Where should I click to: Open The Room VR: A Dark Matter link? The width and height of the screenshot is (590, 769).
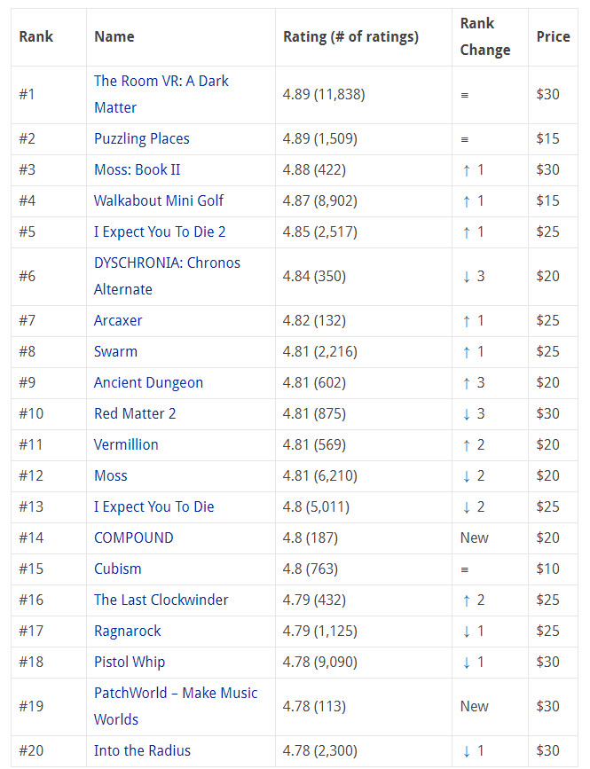point(161,94)
